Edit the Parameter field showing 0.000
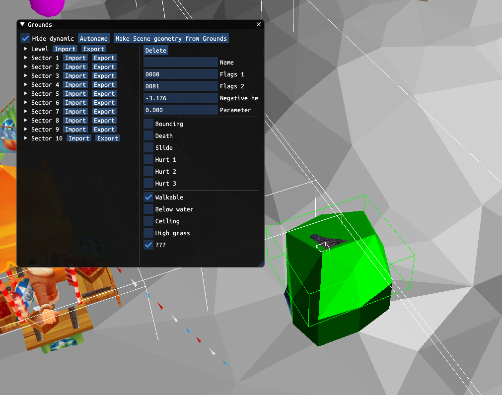Image resolution: width=502 pixels, height=395 pixels. point(181,110)
